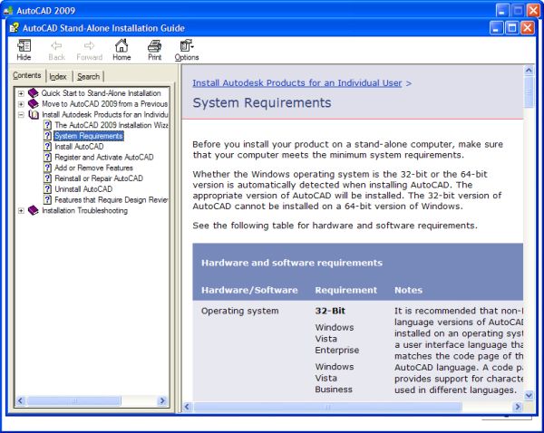
Task: Click open book icon for Install Autodesk Products
Action: (x=34, y=114)
